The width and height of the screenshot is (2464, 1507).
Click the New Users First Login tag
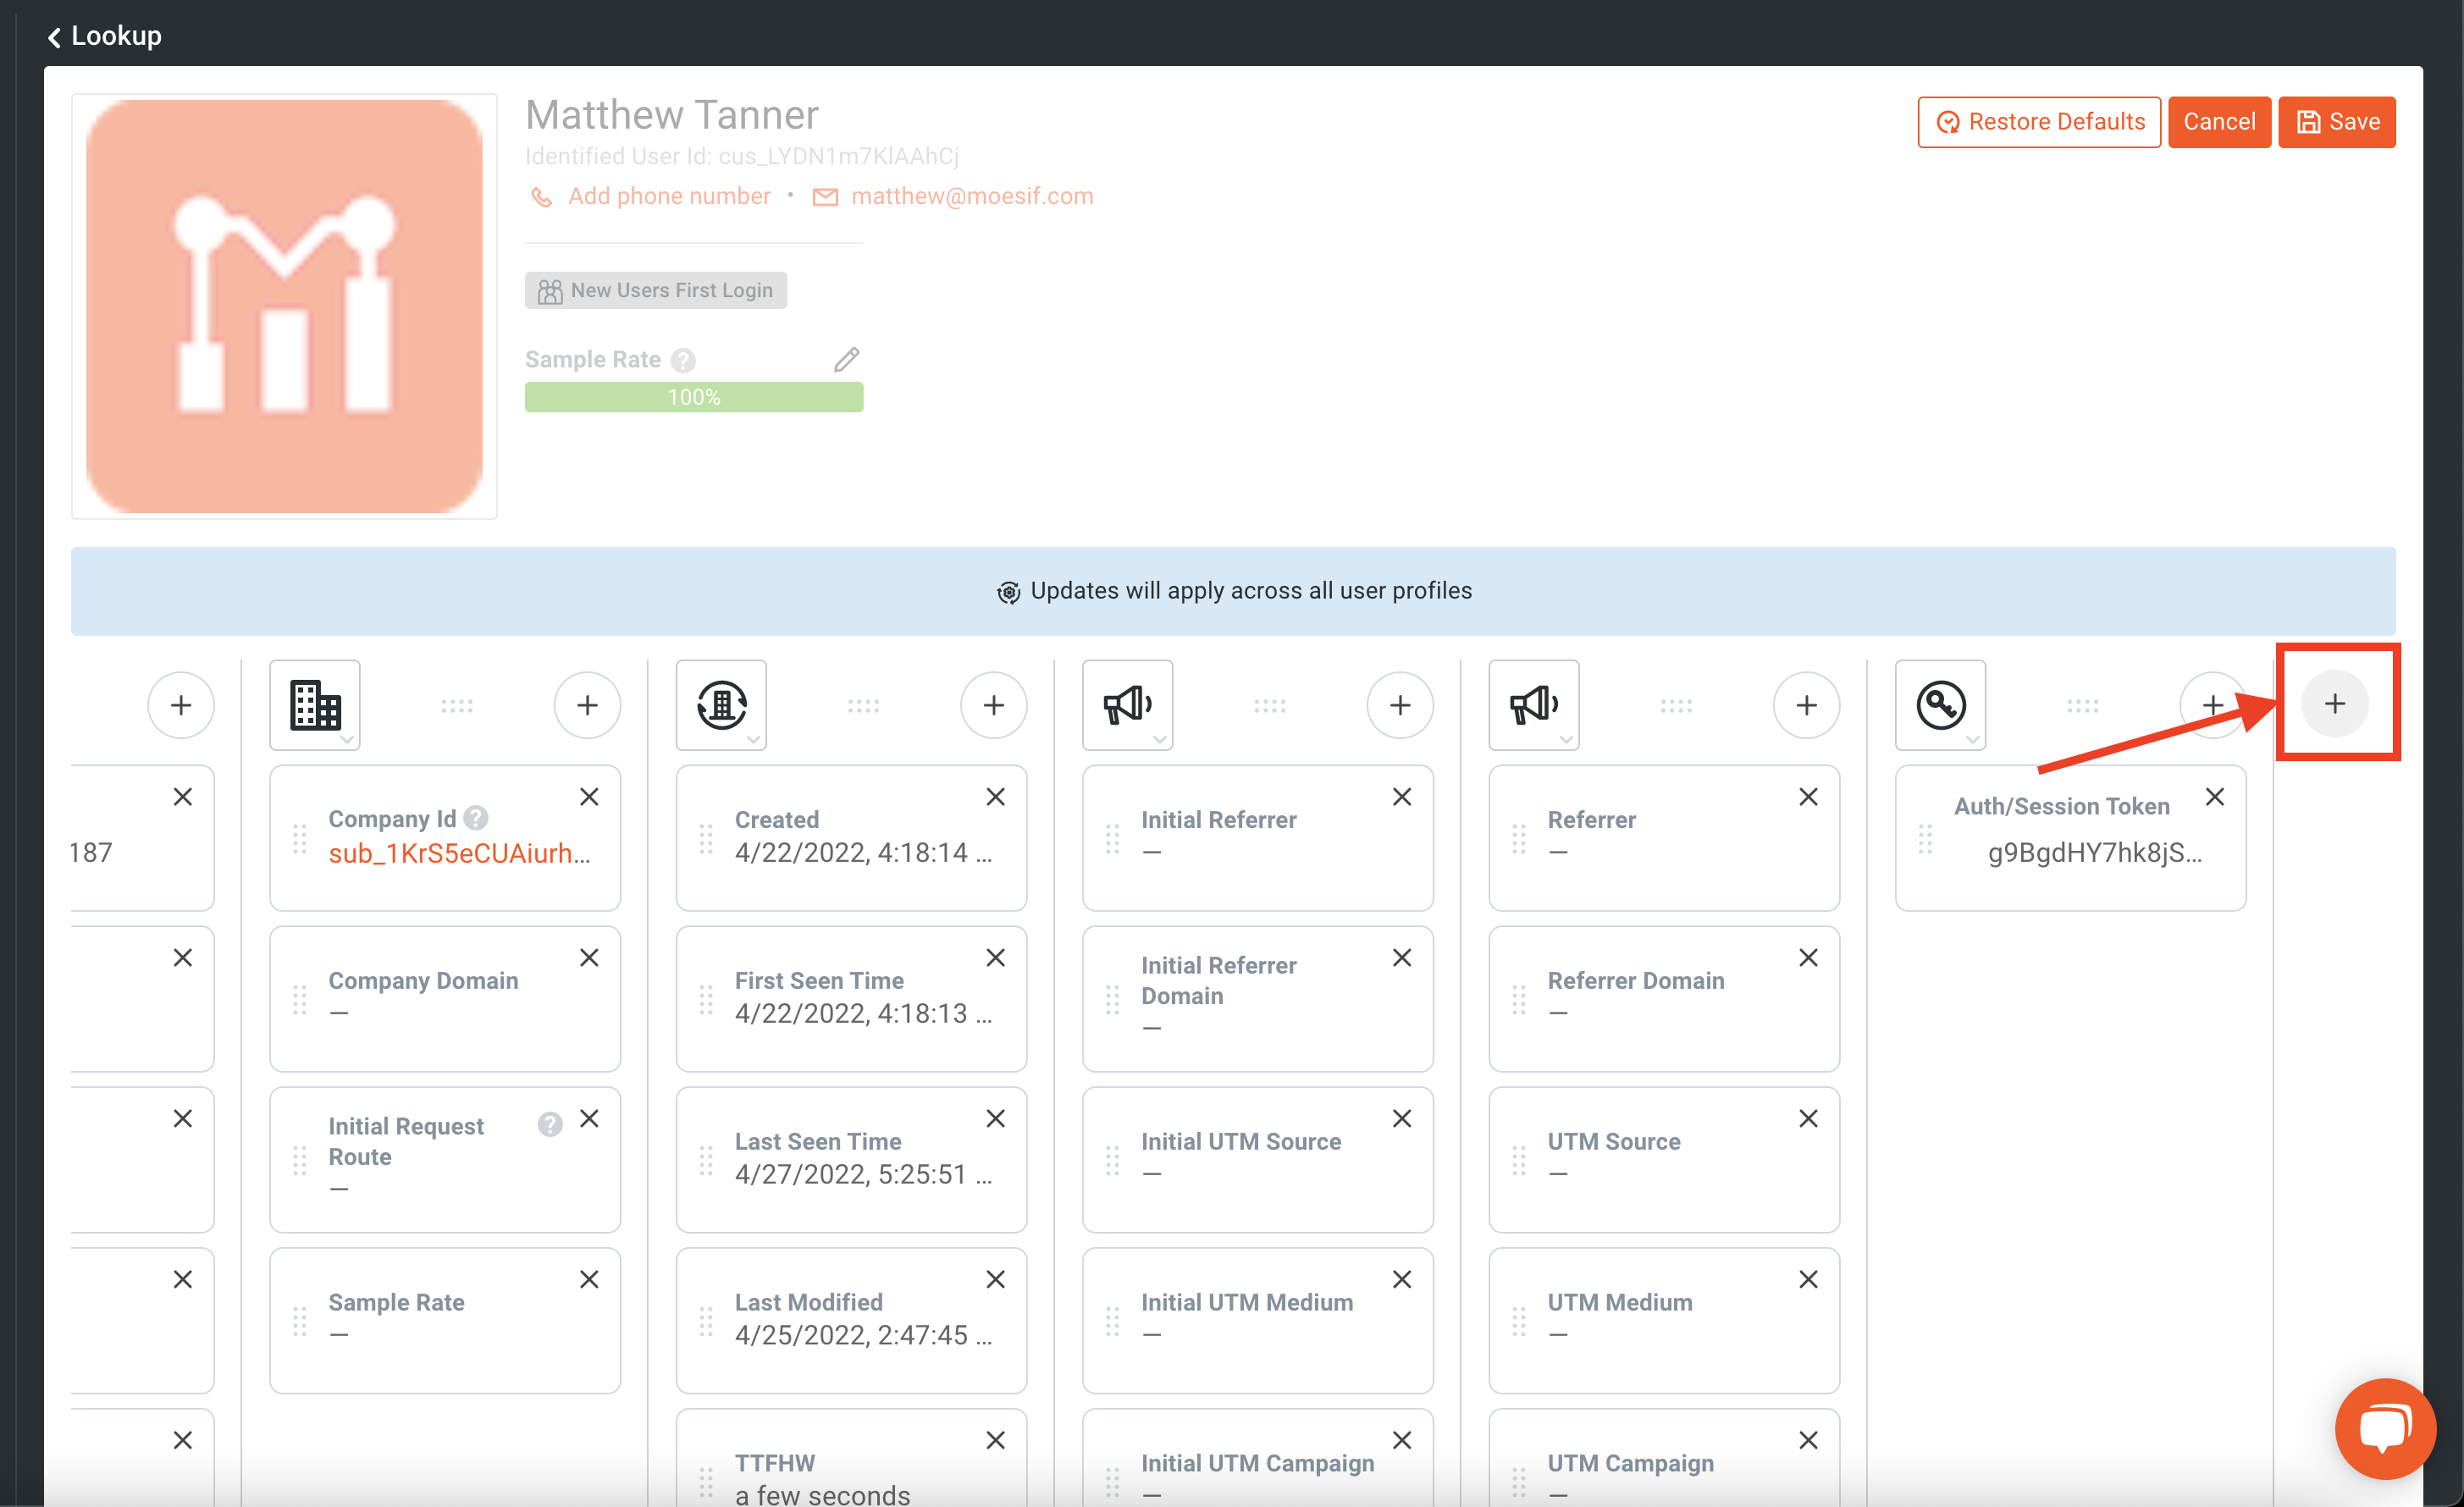[x=656, y=291]
